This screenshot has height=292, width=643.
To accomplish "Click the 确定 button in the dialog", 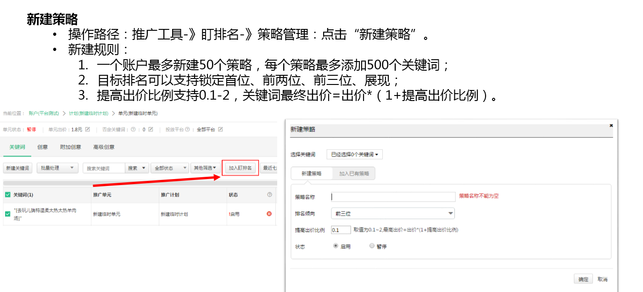I will [583, 279].
